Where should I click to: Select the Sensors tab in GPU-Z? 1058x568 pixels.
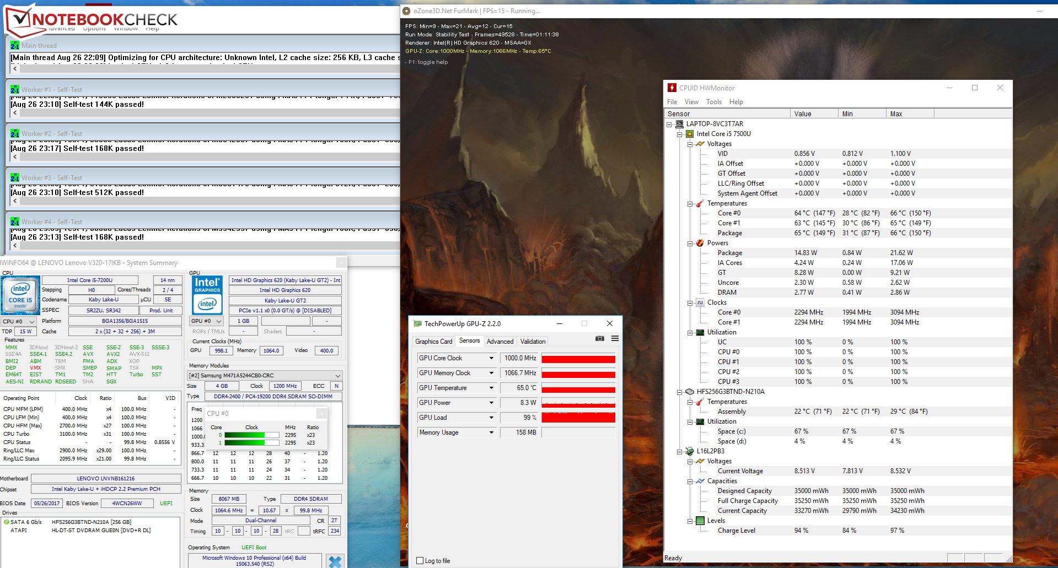(x=470, y=340)
